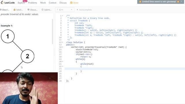Collapse class Solution fold at line 12
This screenshot has width=185, height=104.
[63, 42]
